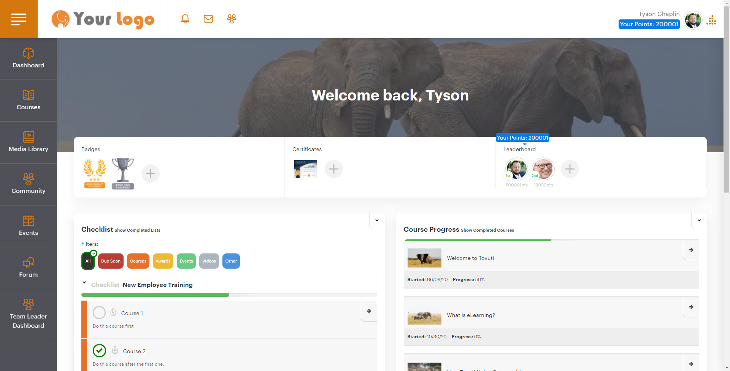Select the All filter
This screenshot has width=730, height=371.
click(88, 261)
